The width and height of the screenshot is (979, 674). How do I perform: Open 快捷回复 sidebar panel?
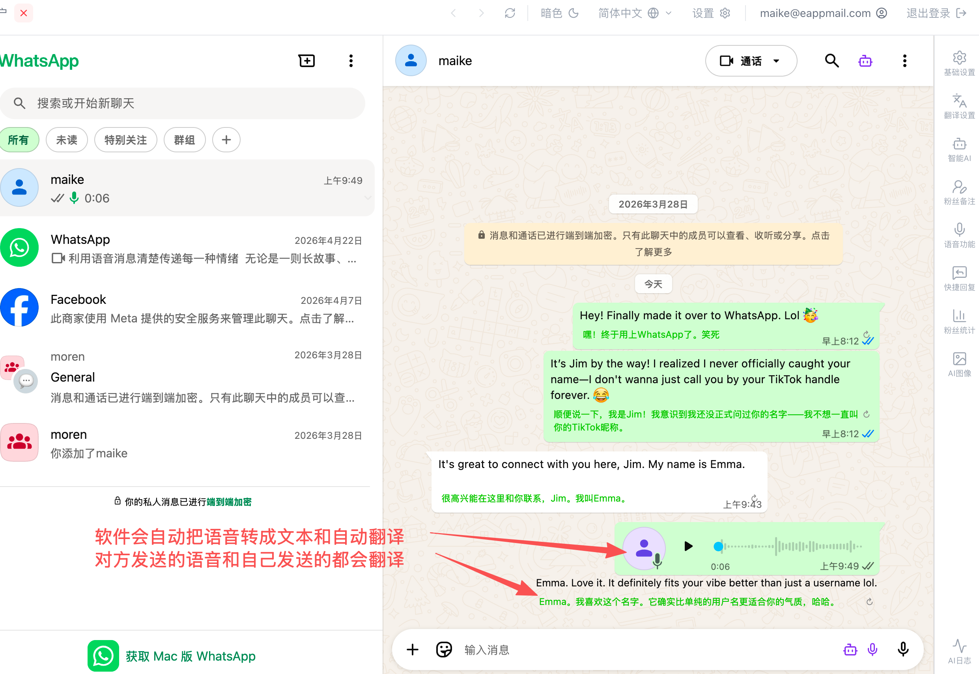tap(959, 279)
